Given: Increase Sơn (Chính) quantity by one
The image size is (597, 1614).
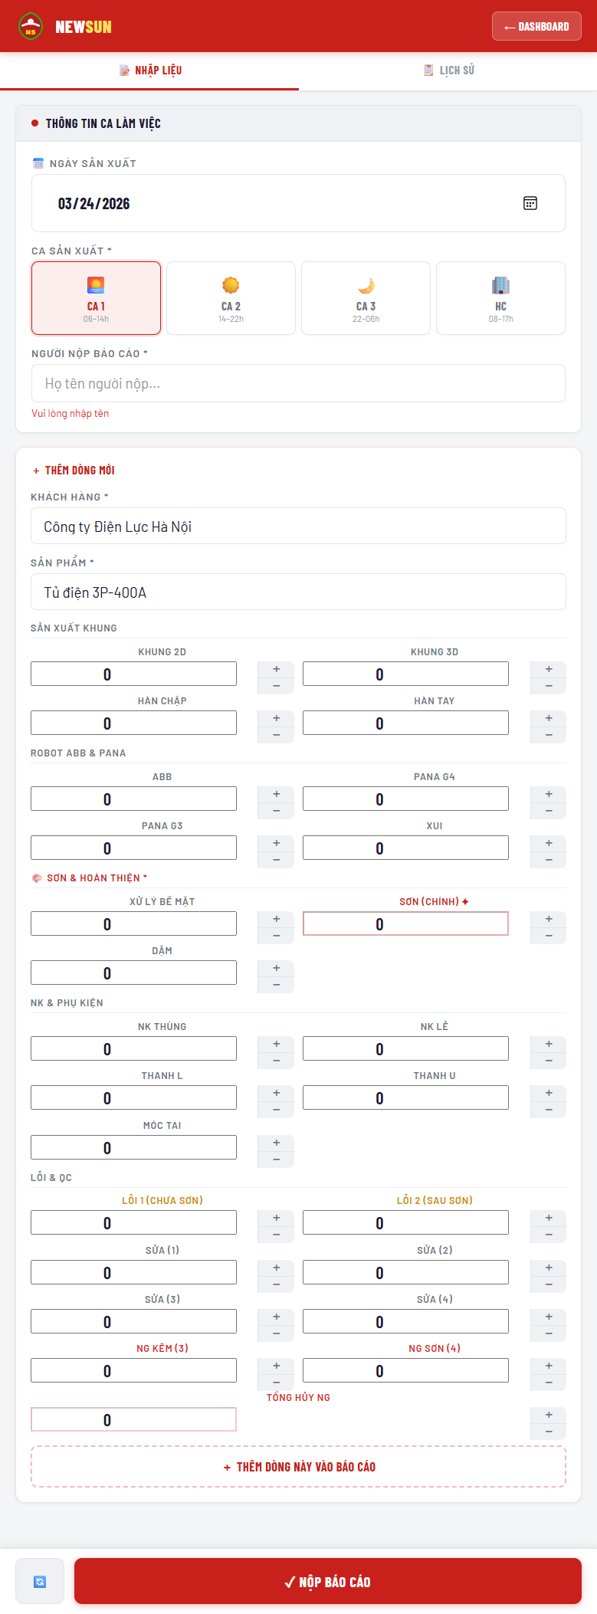Looking at the screenshot, I should [x=548, y=919].
